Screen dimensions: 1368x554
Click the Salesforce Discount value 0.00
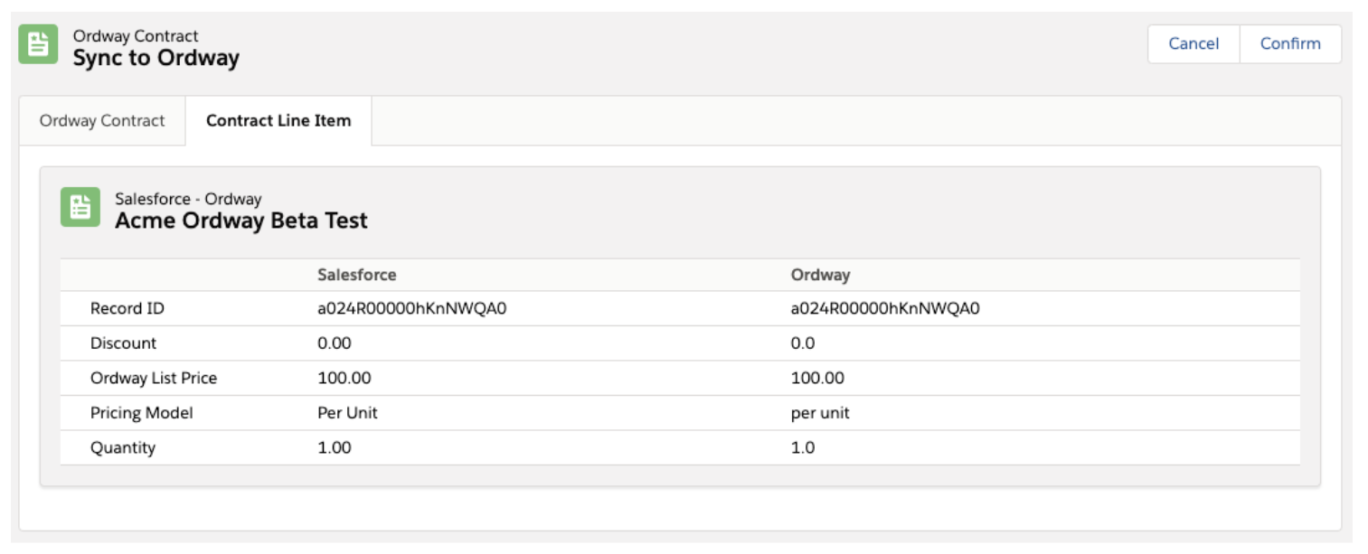[x=334, y=343]
